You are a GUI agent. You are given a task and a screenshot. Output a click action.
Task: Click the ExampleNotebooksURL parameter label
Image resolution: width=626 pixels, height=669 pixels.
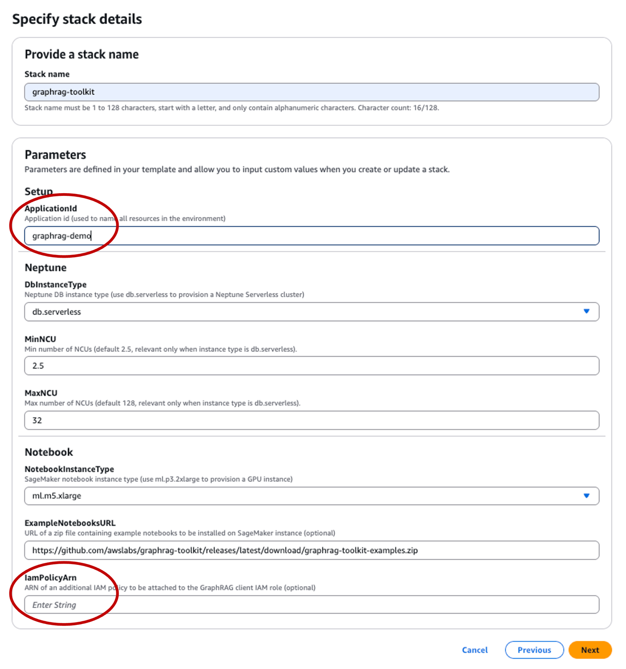coord(70,523)
